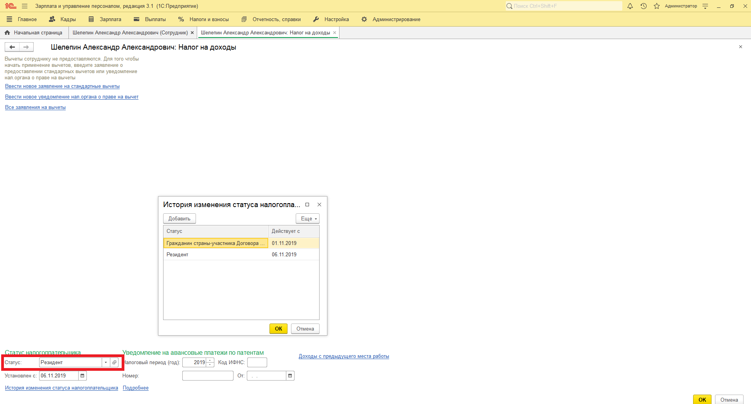Click the back navigation arrow
751x404 pixels.
coord(12,47)
